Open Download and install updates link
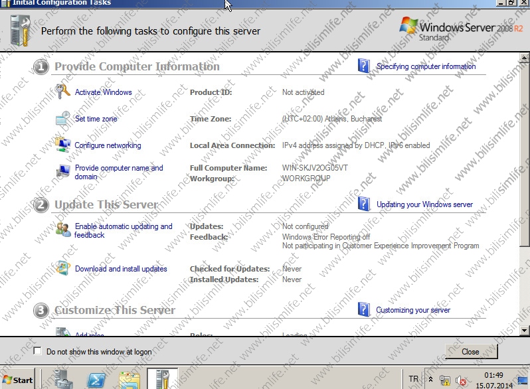Viewport: 530px width, 389px height. (x=121, y=269)
